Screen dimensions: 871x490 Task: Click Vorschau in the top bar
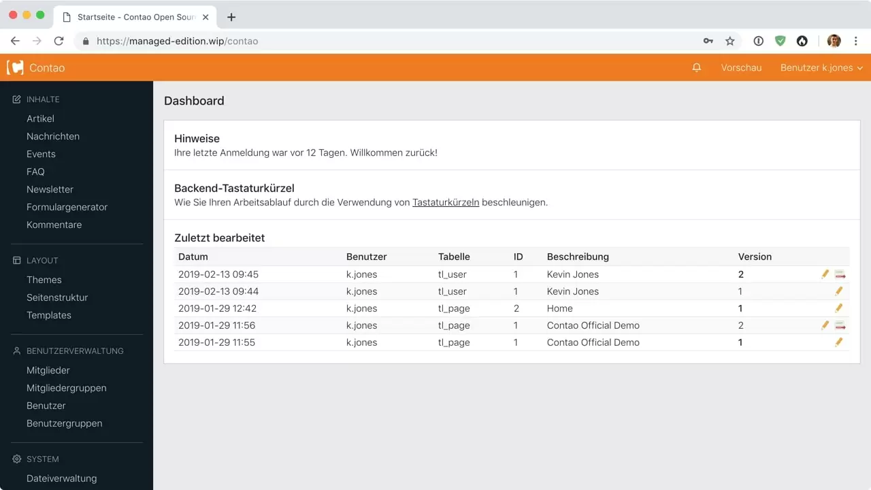741,67
